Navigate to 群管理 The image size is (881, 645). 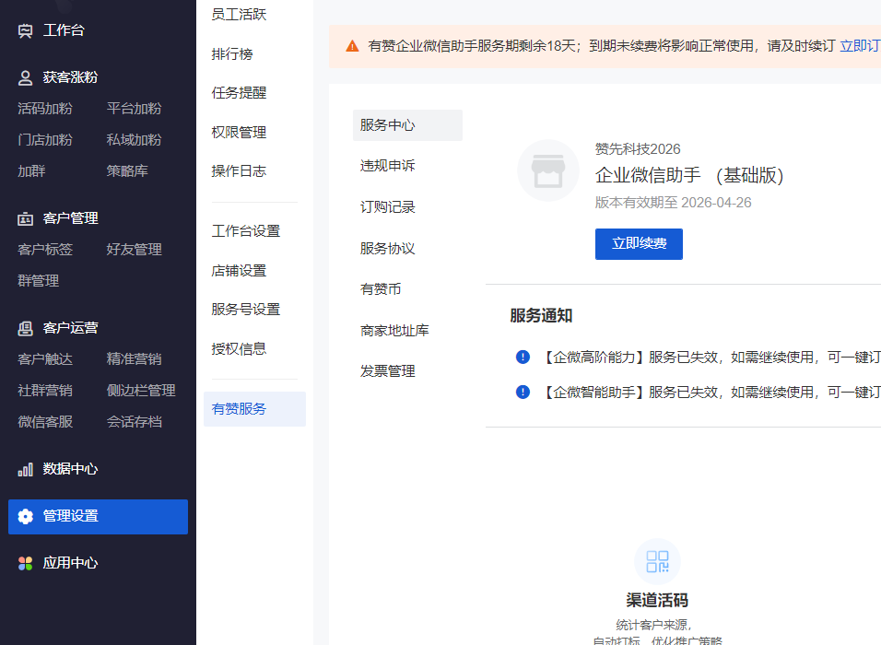tap(38, 281)
